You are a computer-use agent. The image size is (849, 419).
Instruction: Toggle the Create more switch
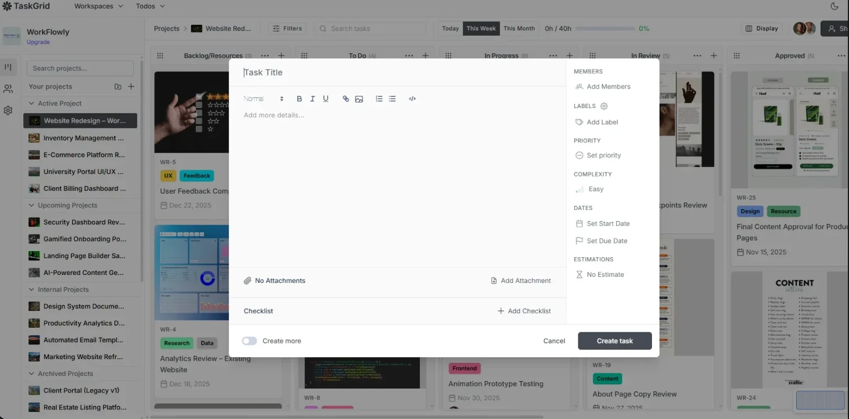[x=249, y=341]
